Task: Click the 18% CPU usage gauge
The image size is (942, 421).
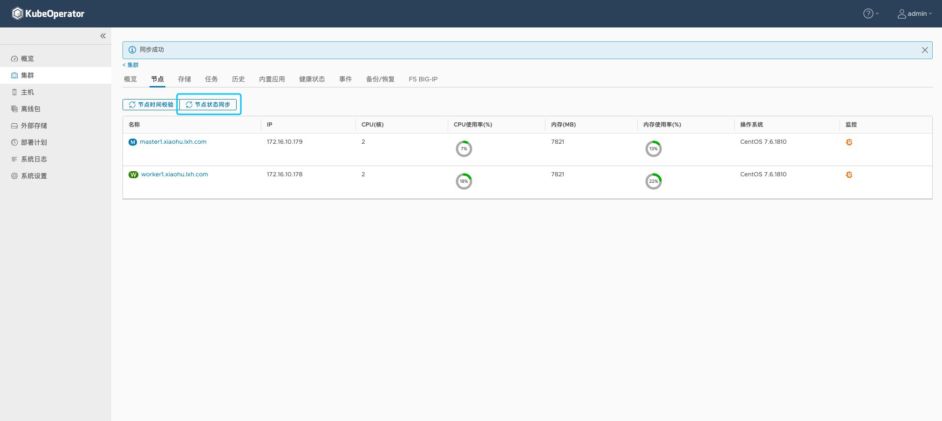Action: click(464, 181)
